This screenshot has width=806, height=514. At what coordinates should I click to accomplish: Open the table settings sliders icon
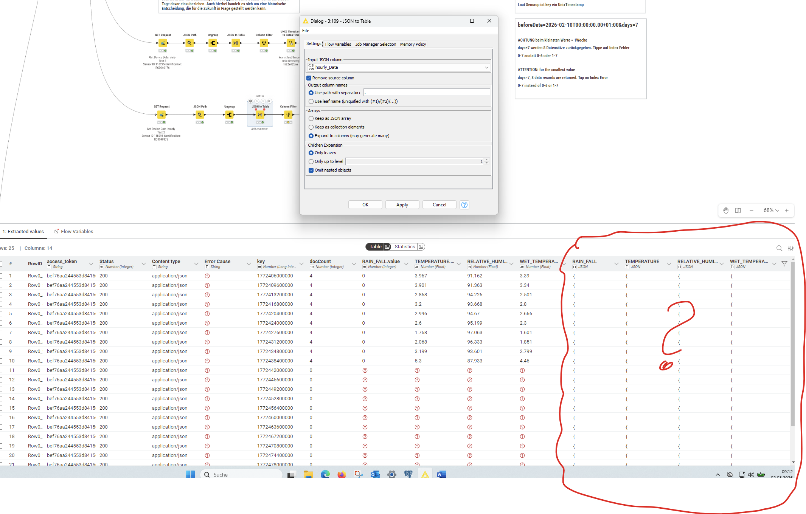click(x=790, y=248)
